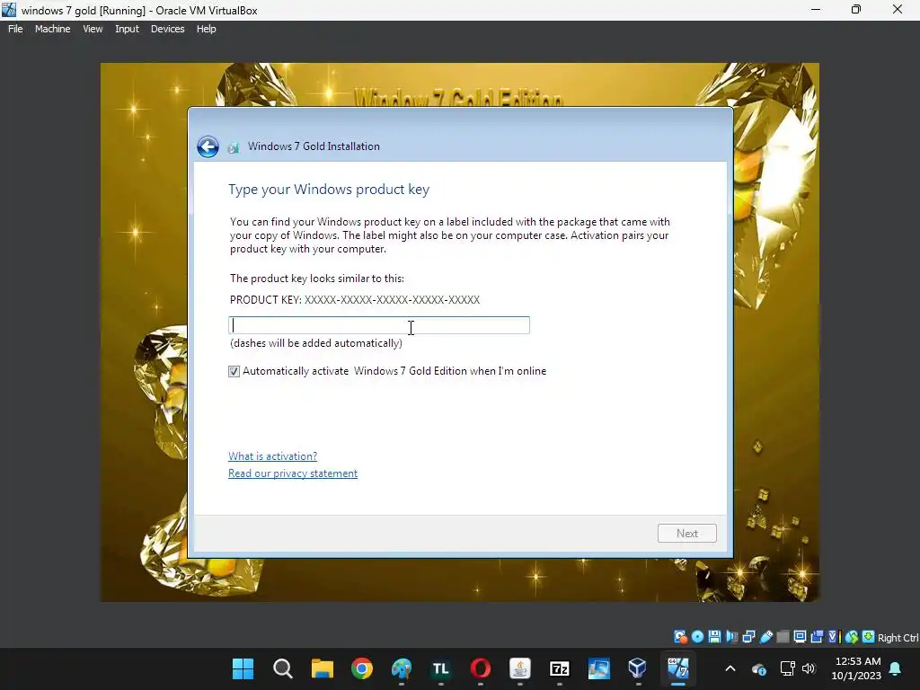Open Google Chrome from taskbar
Viewport: 920px width, 690px height.
pyautogui.click(x=362, y=668)
